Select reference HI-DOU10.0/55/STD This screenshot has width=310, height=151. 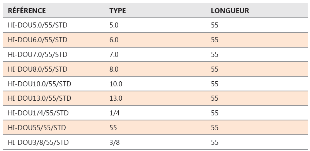[39, 84]
